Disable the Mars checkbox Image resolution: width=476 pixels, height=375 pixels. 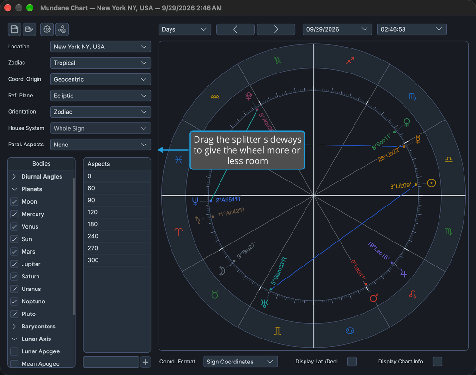14,252
